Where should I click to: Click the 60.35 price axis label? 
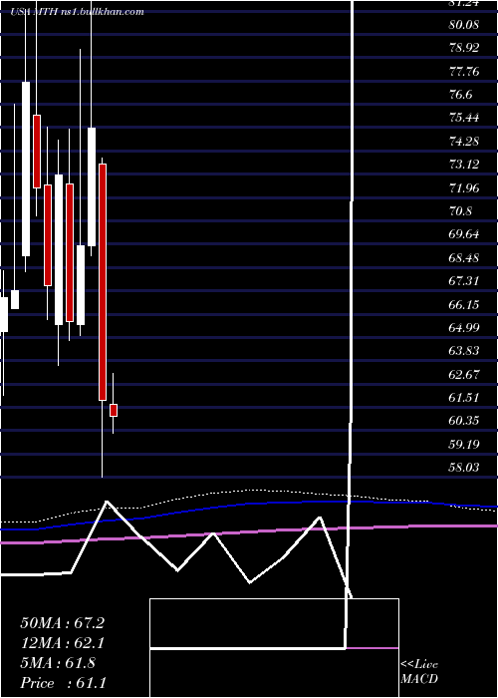464,420
